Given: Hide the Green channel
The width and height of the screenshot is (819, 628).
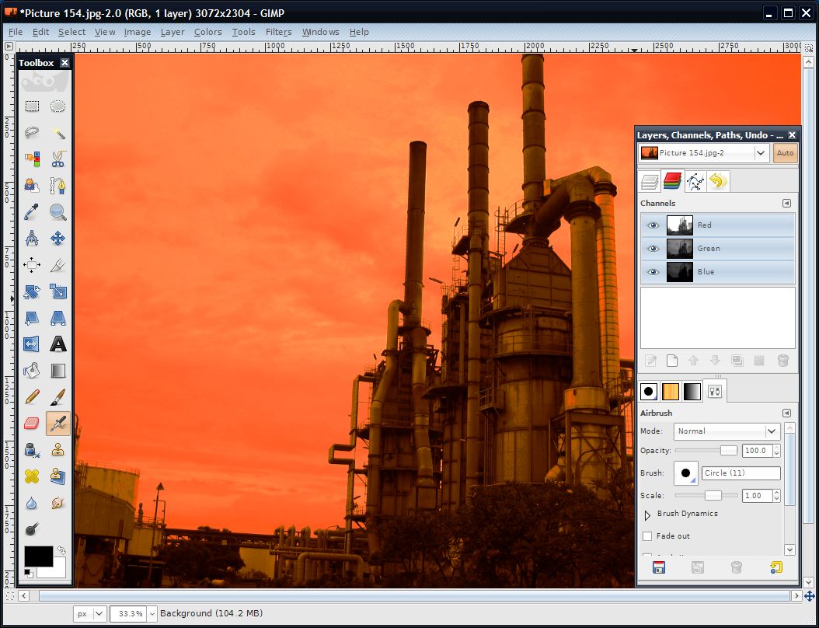Looking at the screenshot, I should tap(653, 248).
